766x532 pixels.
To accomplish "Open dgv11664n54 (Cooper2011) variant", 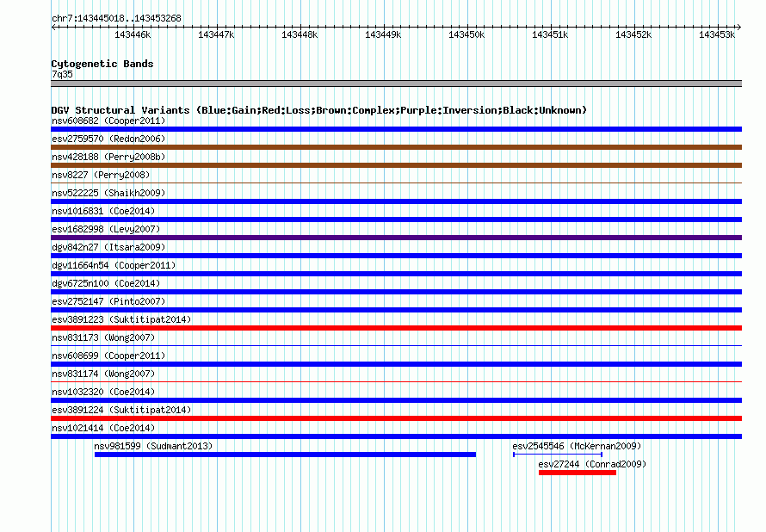I will point(114,265).
